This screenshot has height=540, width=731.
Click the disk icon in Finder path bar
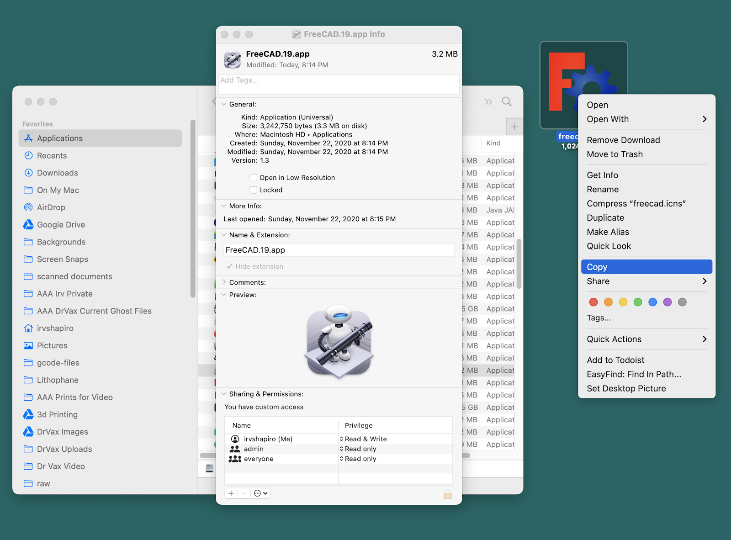pos(210,468)
